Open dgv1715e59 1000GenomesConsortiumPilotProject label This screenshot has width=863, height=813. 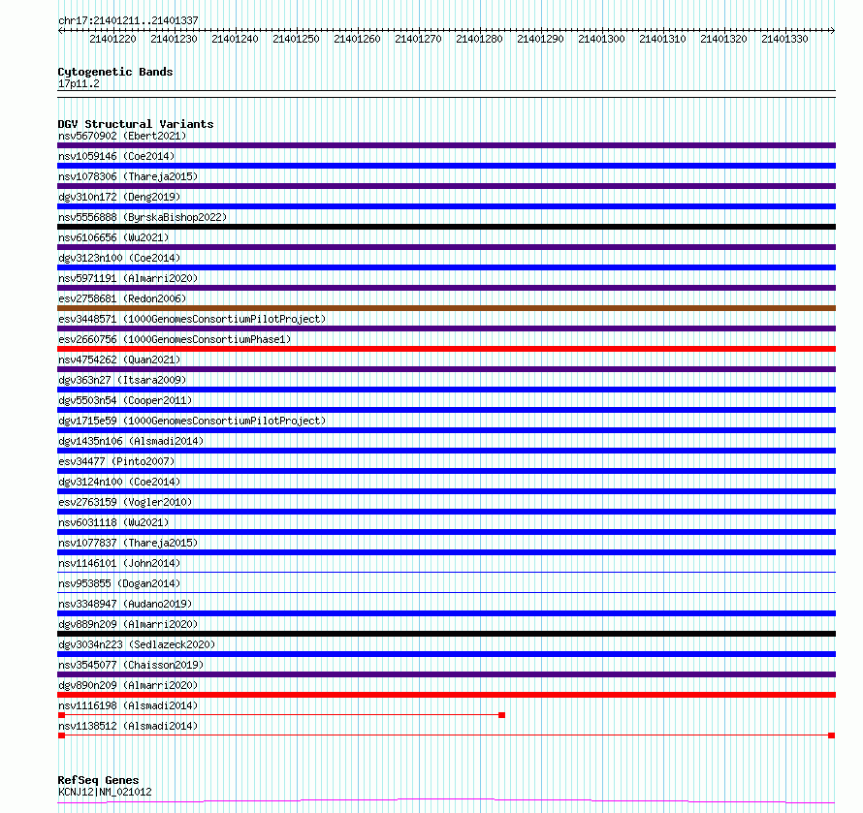click(192, 421)
